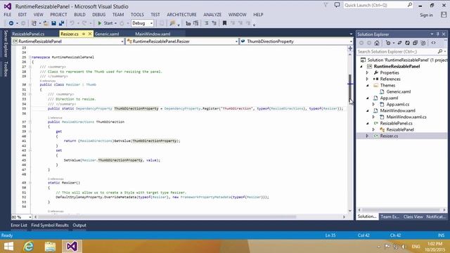The height and width of the screenshot is (253, 450).
Task: Click the Find in Files toolbar icon
Action: [172, 23]
